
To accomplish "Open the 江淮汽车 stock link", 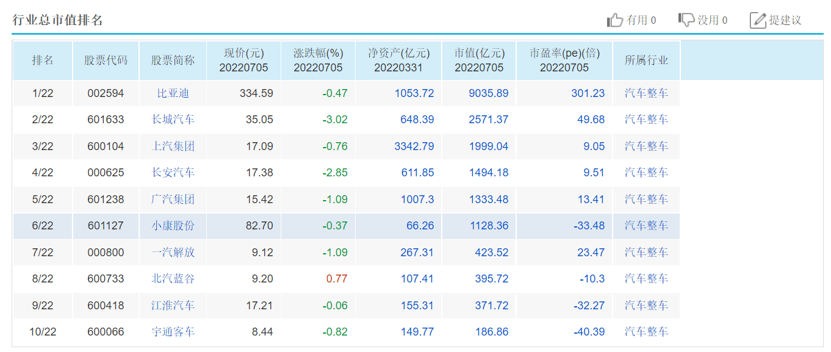I will (173, 306).
